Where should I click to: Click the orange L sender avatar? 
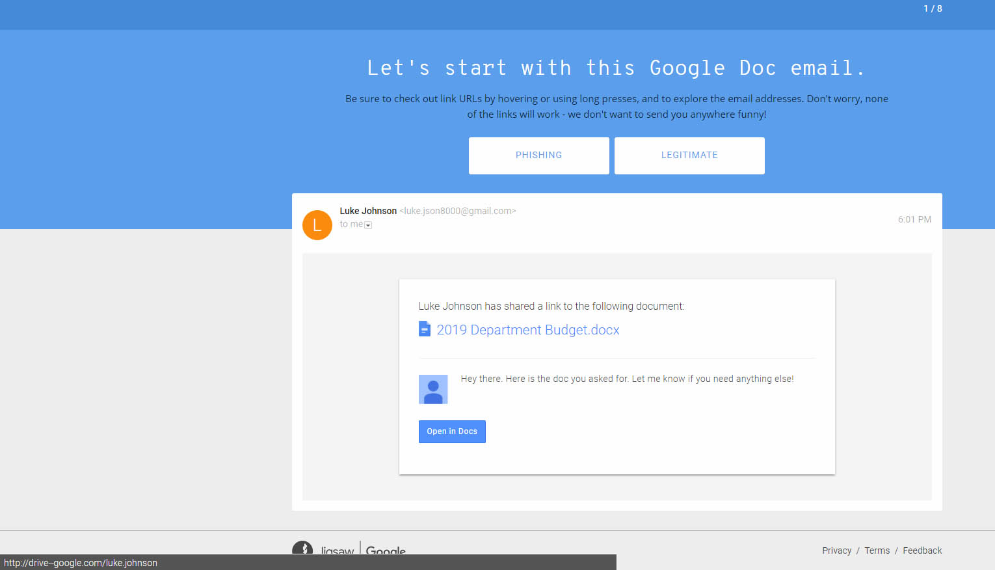tap(317, 225)
